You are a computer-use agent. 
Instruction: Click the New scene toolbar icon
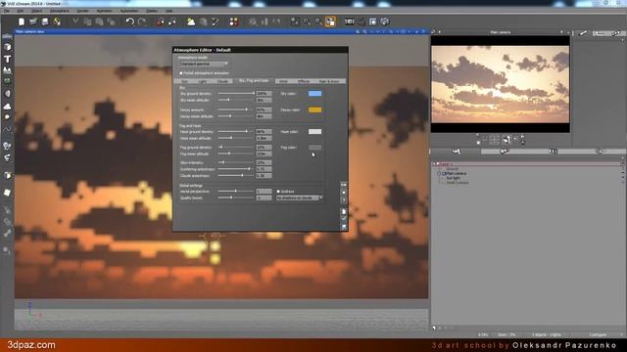tap(22, 22)
